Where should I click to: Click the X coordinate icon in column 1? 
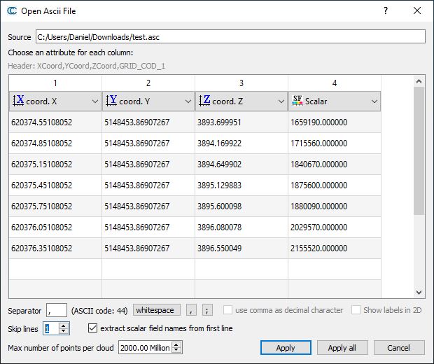pos(19,101)
